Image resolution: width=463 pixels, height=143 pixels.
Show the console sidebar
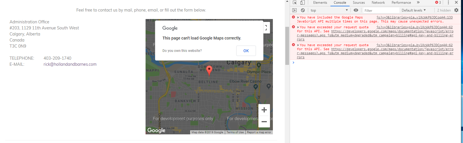click(295, 10)
